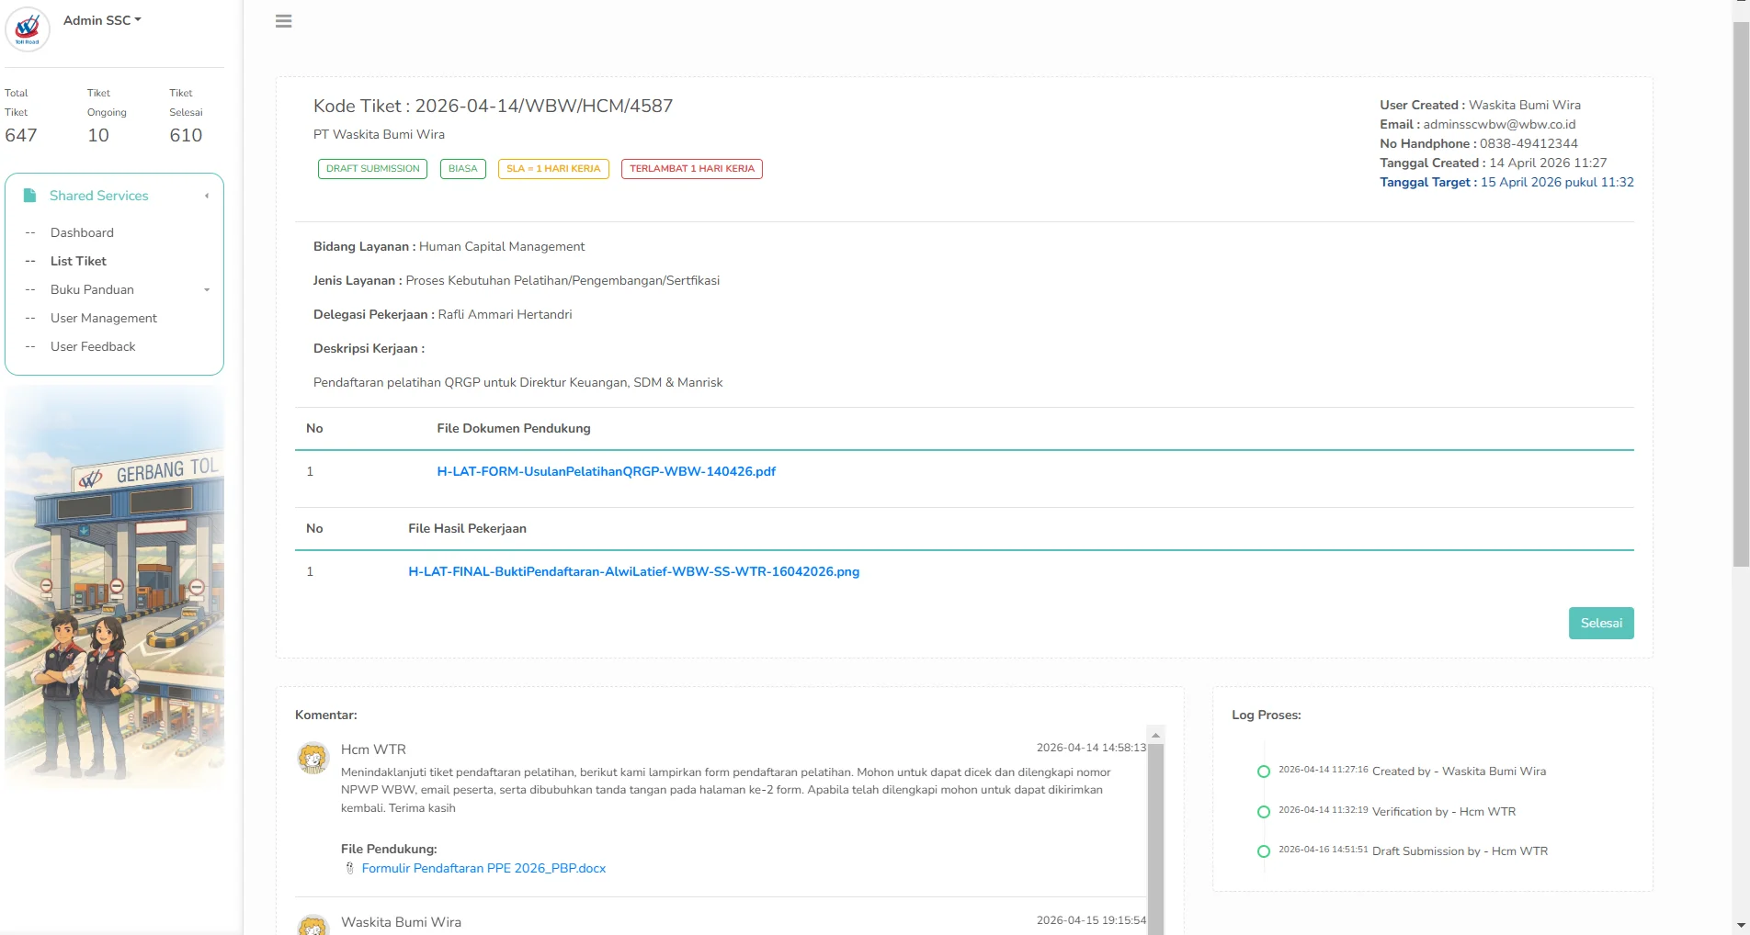The width and height of the screenshot is (1750, 935).
Task: Click the 'Created by' log timeline marker
Action: tap(1264, 772)
